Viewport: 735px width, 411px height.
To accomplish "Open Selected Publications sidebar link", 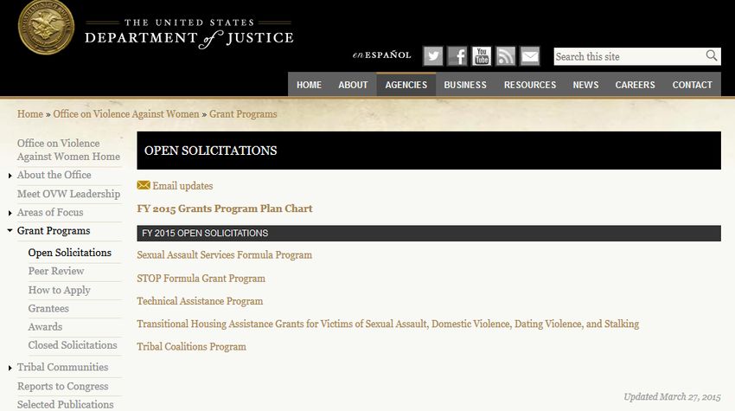I will [x=65, y=404].
